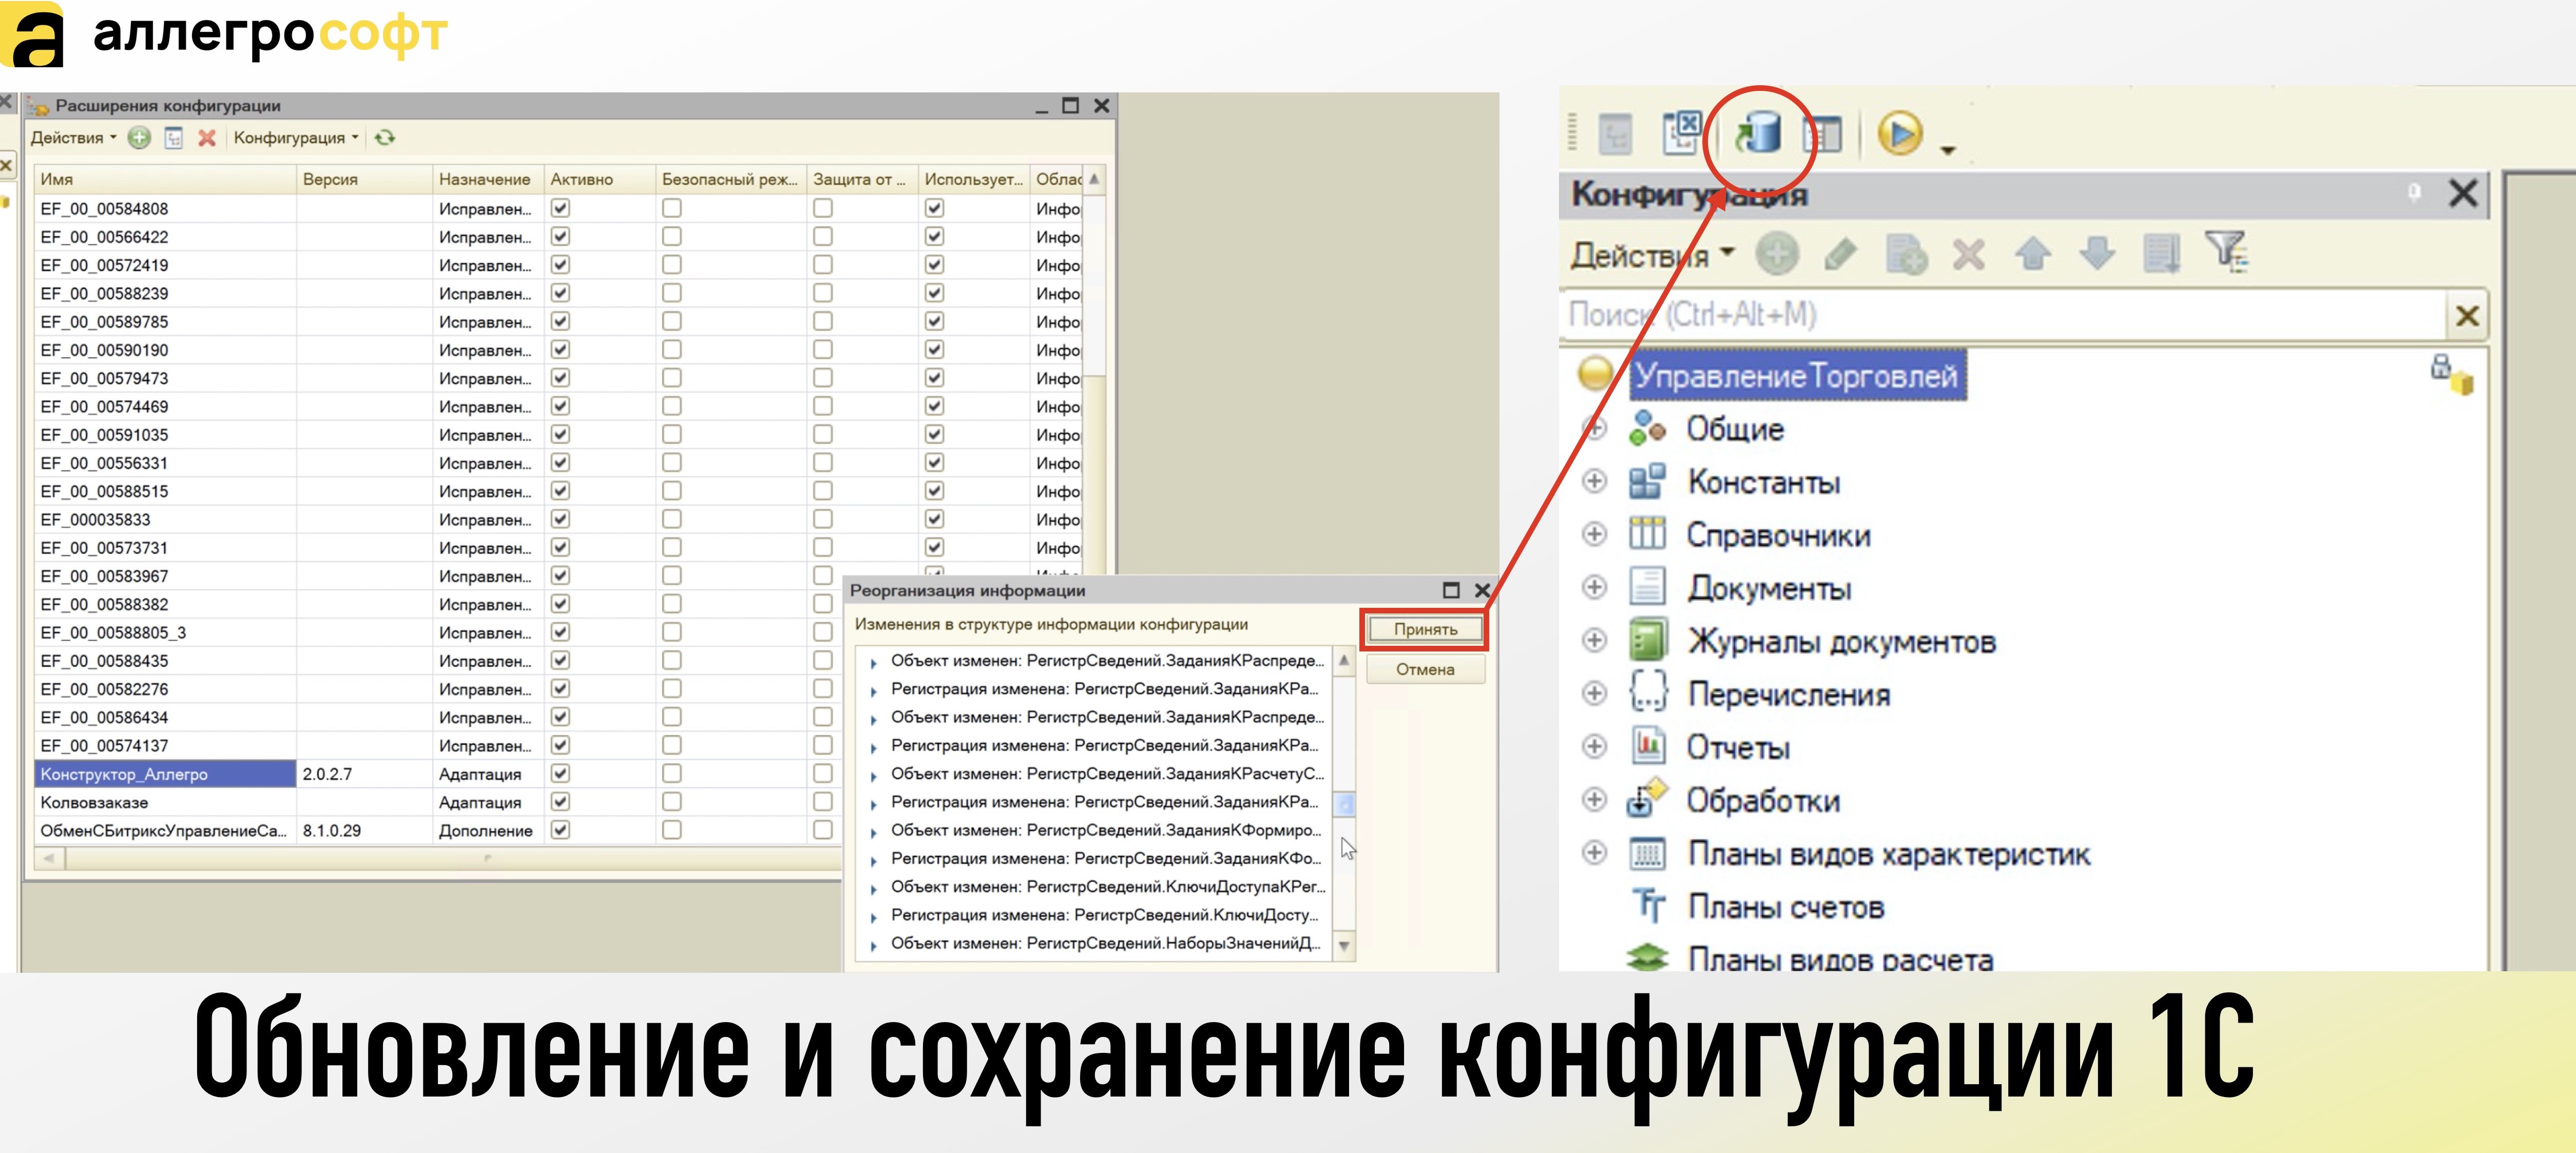Click the list icon next to add in extensions toolbar
This screenshot has height=1153, width=2576.
pos(174,138)
